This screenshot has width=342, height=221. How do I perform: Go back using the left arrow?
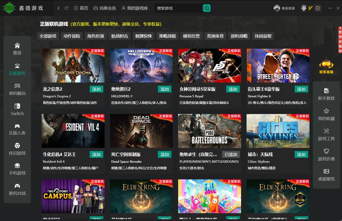click(59, 8)
